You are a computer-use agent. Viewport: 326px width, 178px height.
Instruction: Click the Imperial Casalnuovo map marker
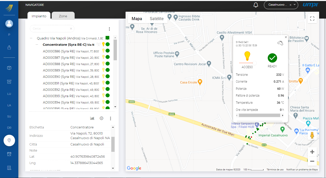click(282, 129)
